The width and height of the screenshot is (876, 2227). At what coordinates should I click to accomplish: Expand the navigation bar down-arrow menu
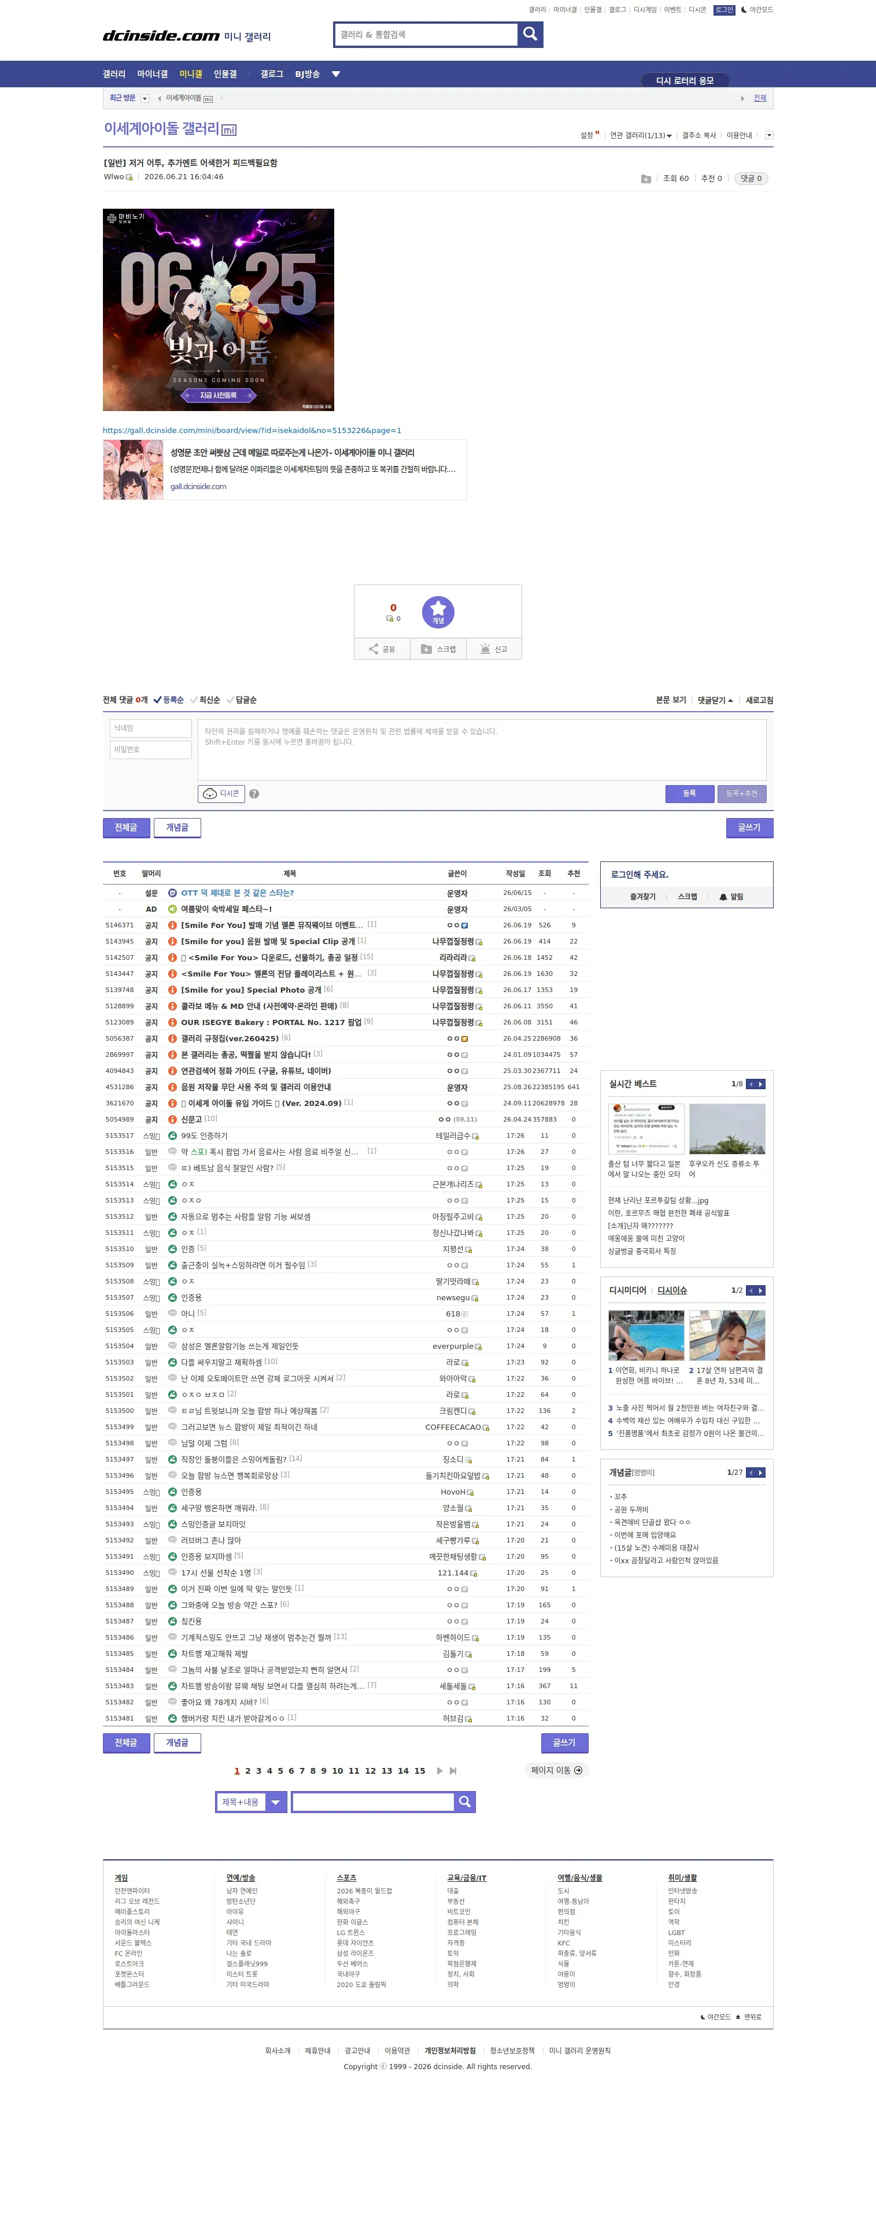335,75
